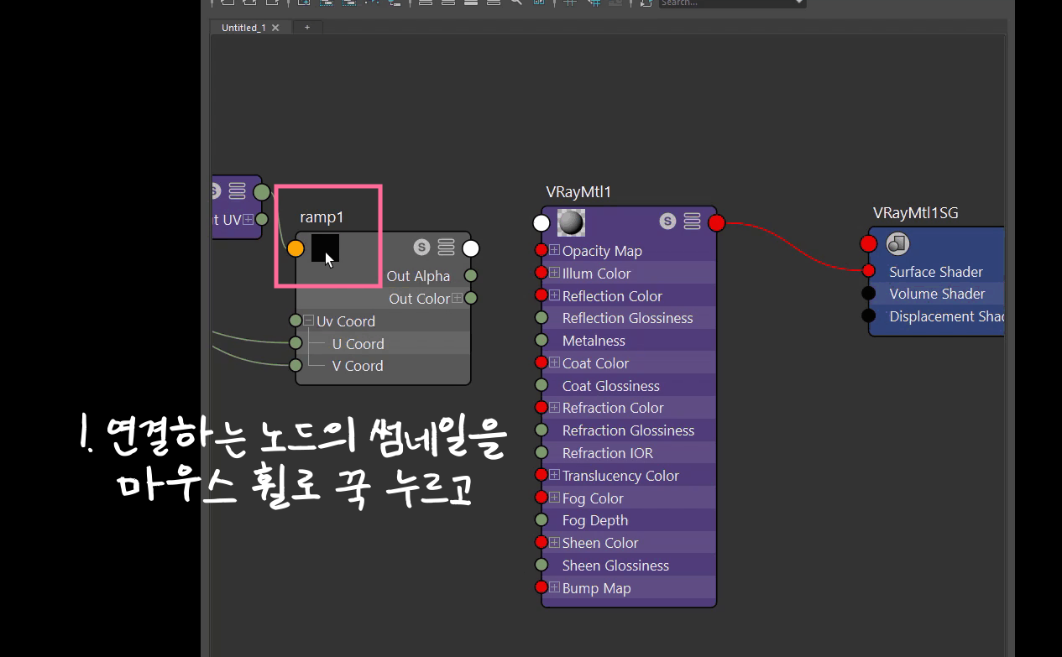Click the Coat Color red input port
The image size is (1062, 657).
pyautogui.click(x=541, y=362)
